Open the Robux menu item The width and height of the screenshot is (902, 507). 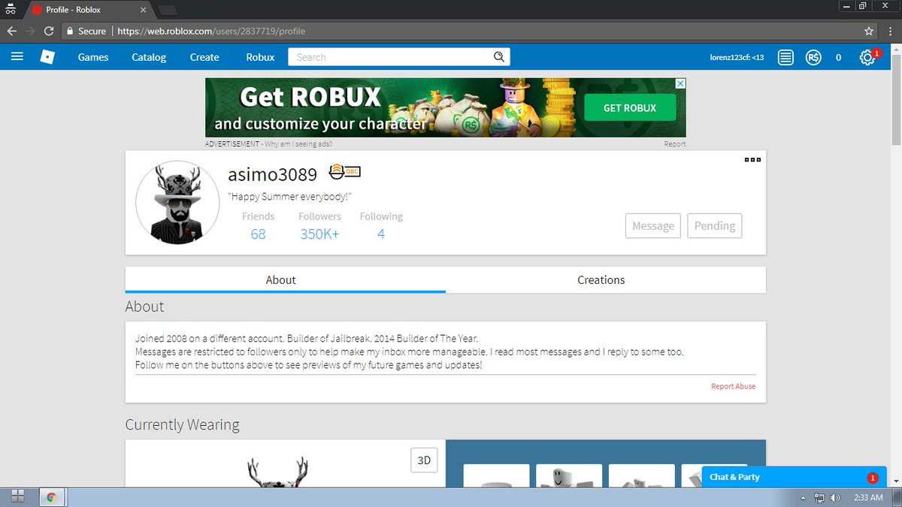pos(260,57)
